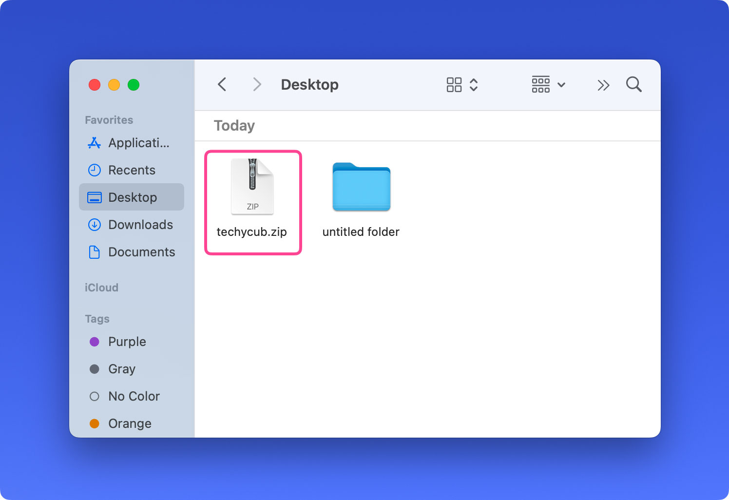Filter by the Orange tag
729x500 pixels.
[x=130, y=423]
